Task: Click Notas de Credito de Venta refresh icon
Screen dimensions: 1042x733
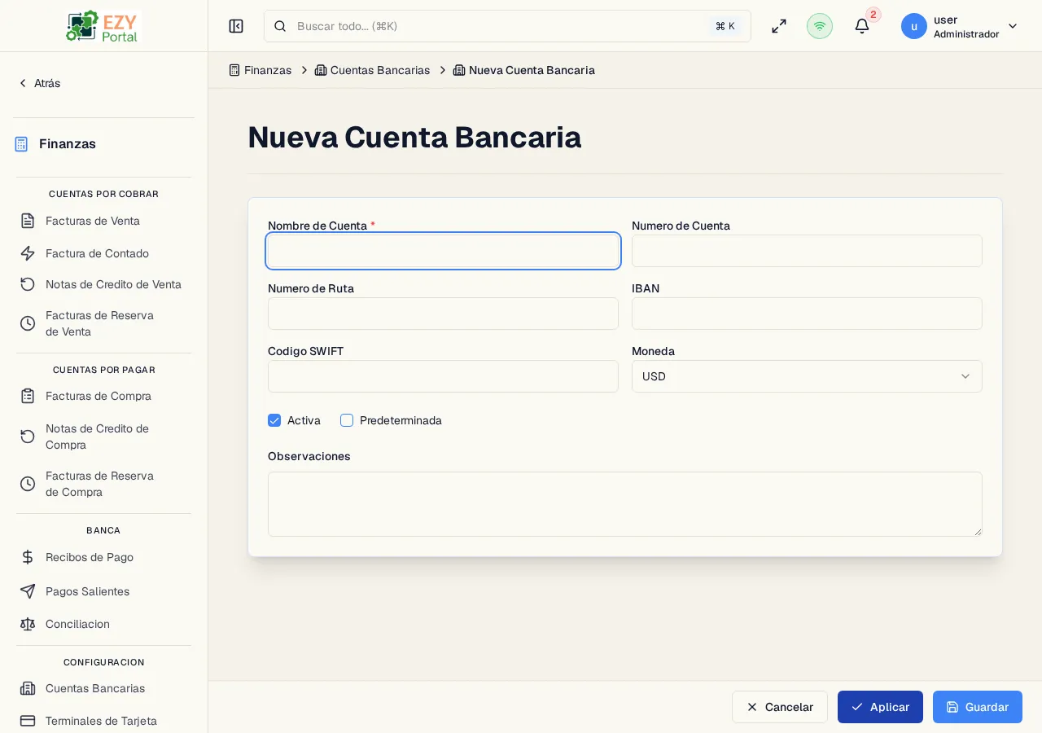Action: coord(28,284)
